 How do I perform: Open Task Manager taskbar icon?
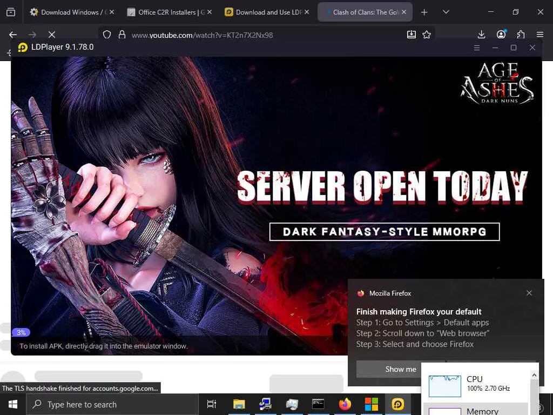click(x=292, y=404)
